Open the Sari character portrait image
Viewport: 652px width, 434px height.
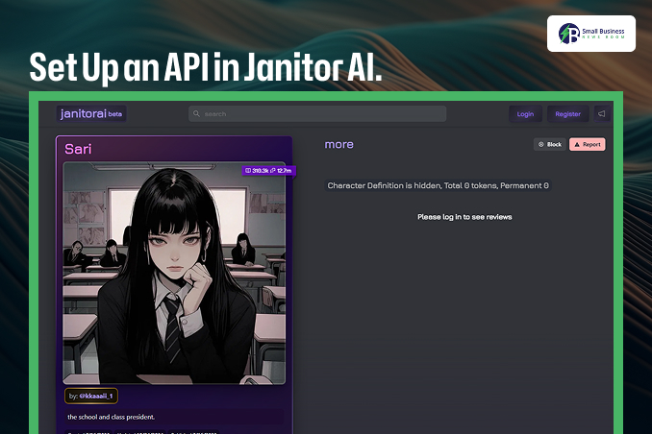coord(174,273)
